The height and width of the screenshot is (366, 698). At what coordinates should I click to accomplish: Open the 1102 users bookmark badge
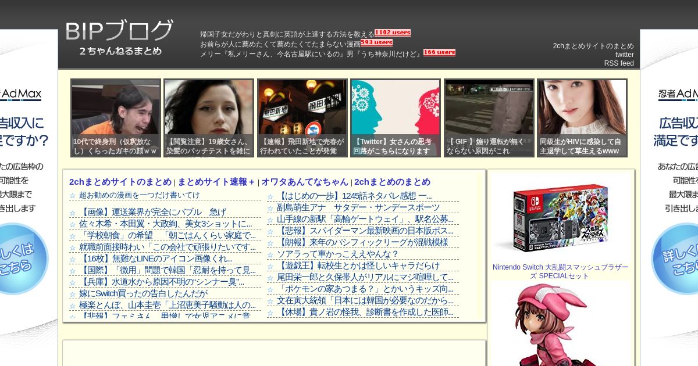pos(393,33)
